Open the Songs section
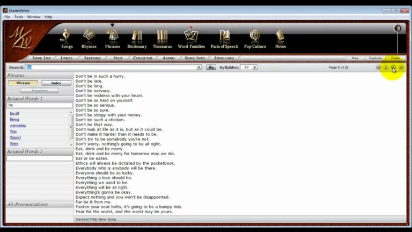Screen dimensions: 412x232 (67, 39)
